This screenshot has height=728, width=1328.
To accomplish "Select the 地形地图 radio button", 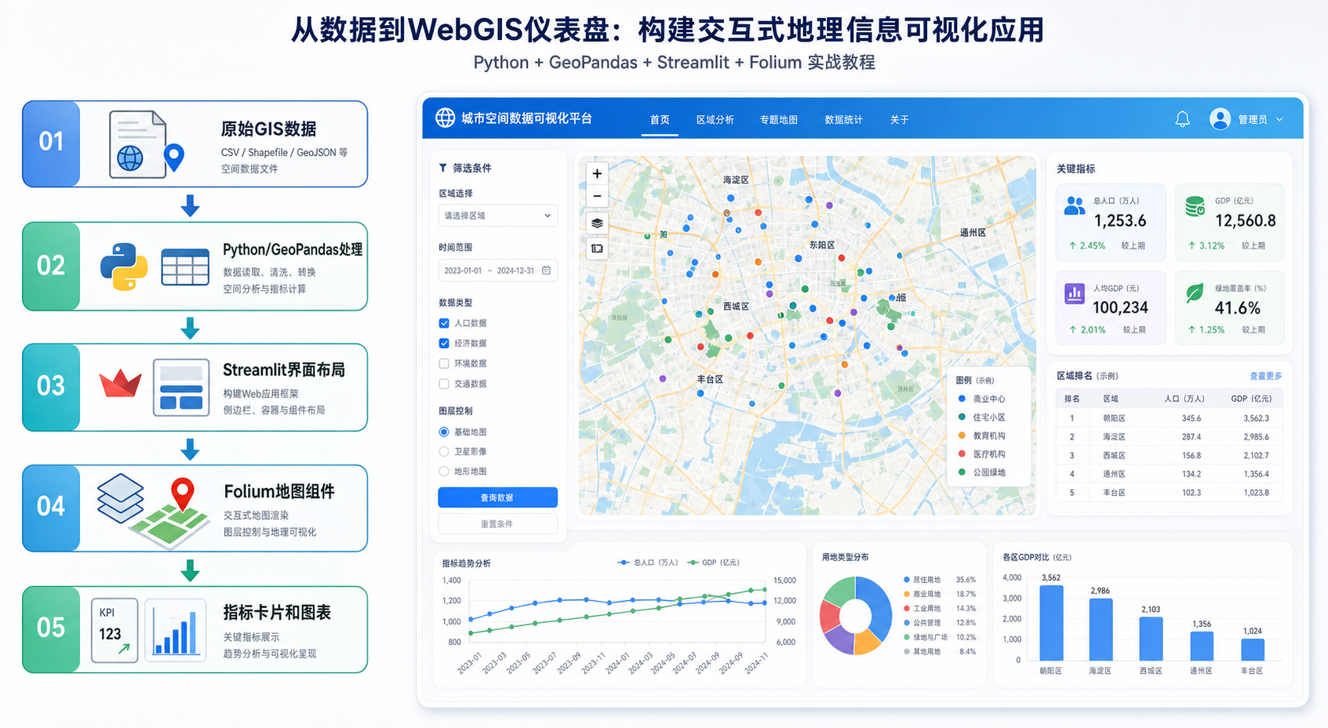I will point(444,471).
